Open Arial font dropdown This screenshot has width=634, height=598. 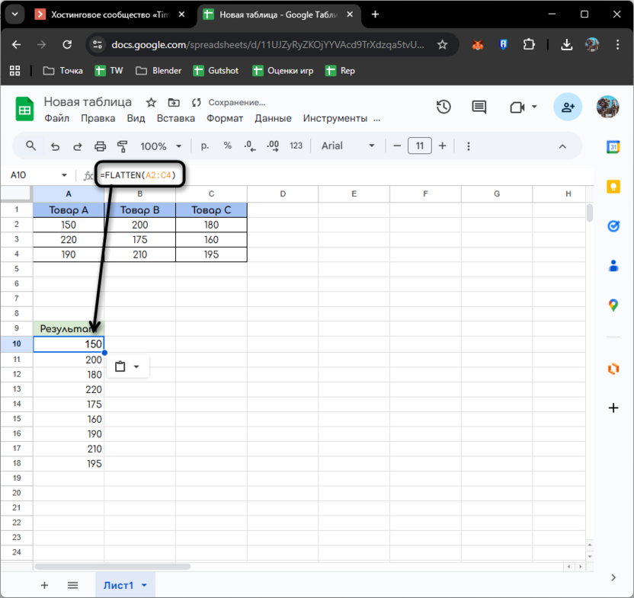347,146
